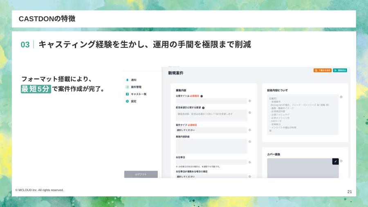Click the grey circle icon beside お仕事日 field
This screenshot has width=368, height=207.
coord(250,162)
